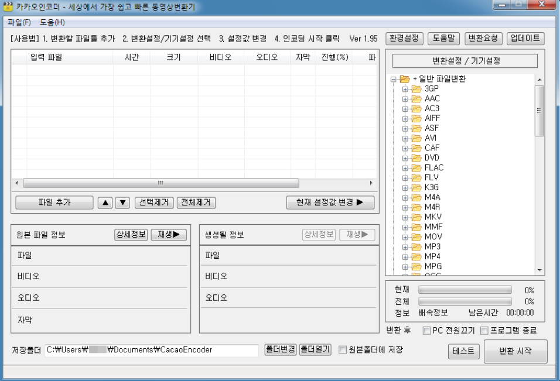Screen dimensions: 560x381
Task: Click the 업데이트 button
Action: pyautogui.click(x=525, y=38)
